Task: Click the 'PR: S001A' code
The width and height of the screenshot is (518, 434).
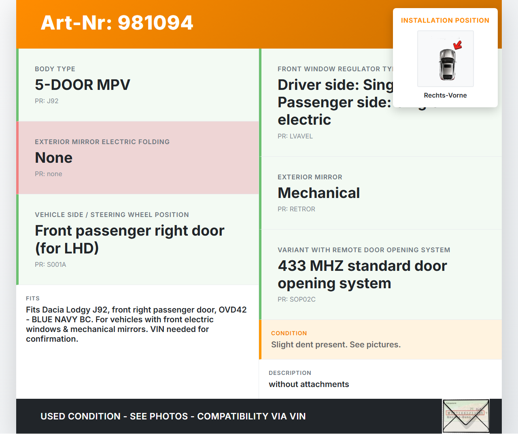Action: [x=51, y=264]
